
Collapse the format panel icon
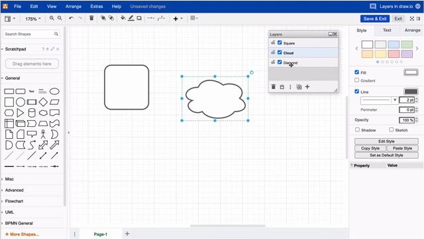click(x=418, y=19)
